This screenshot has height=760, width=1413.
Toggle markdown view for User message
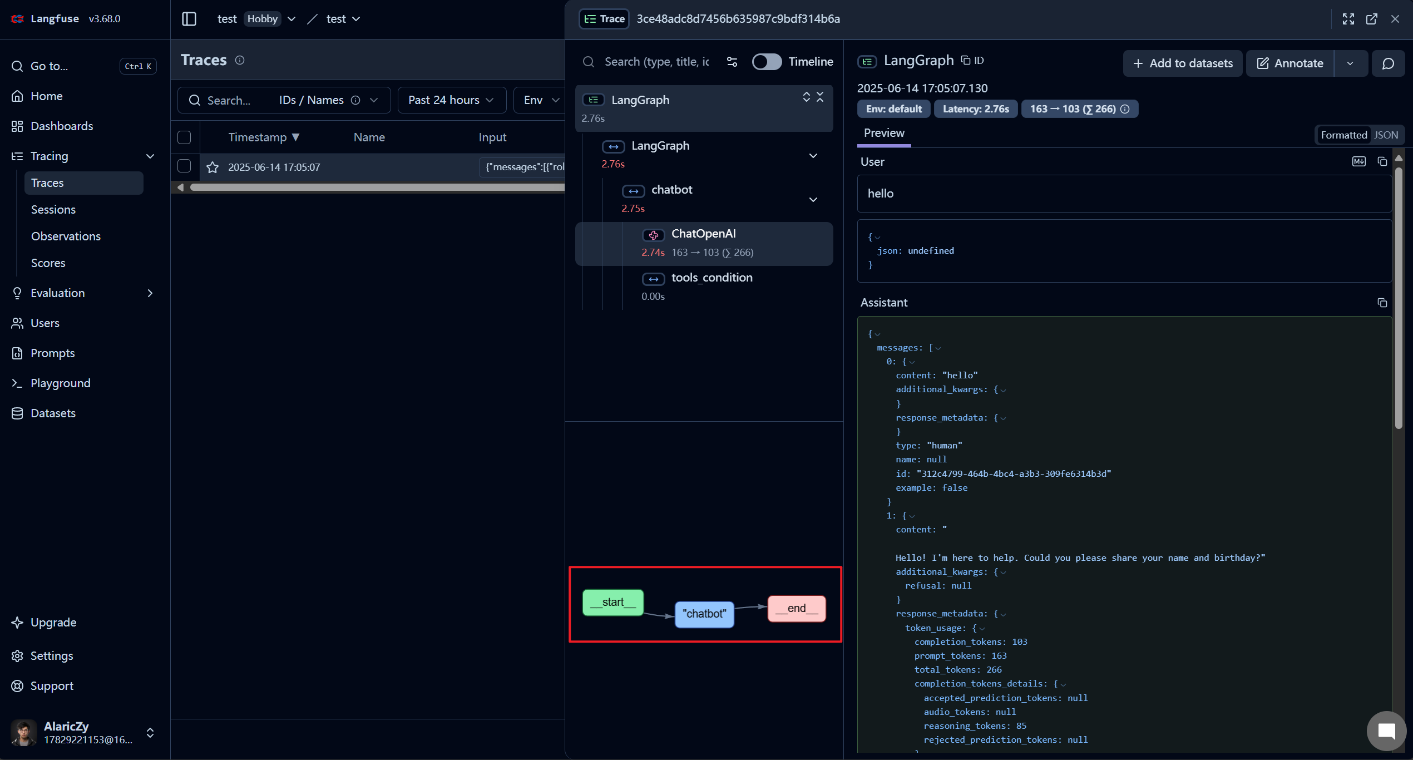coord(1358,161)
